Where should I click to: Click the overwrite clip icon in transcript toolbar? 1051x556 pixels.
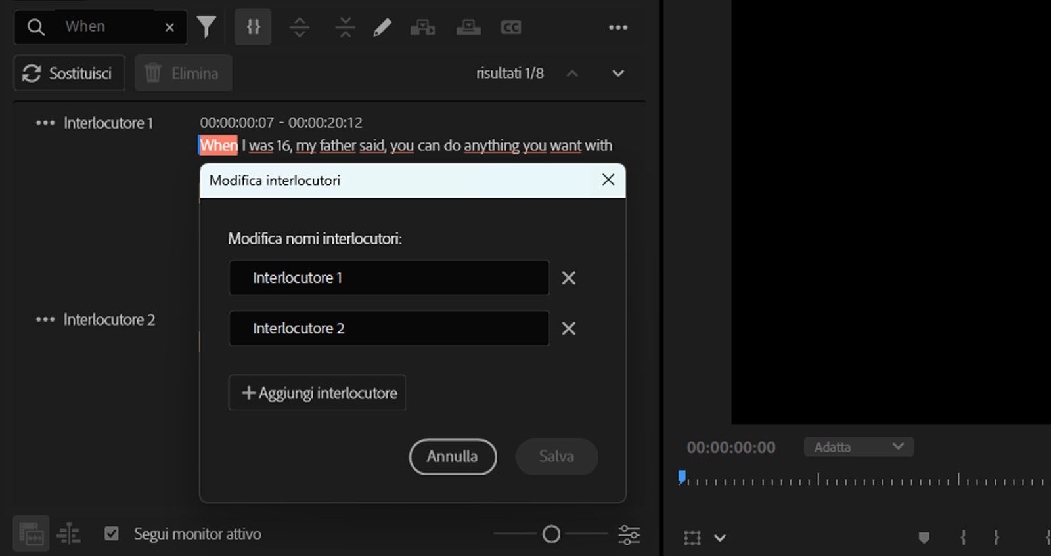(468, 27)
